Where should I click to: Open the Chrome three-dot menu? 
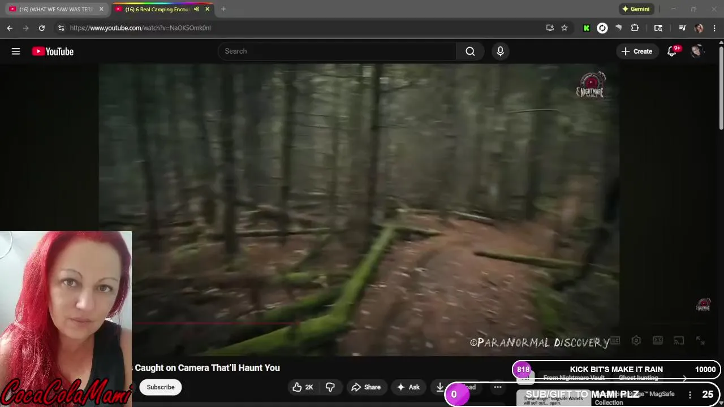click(x=715, y=28)
